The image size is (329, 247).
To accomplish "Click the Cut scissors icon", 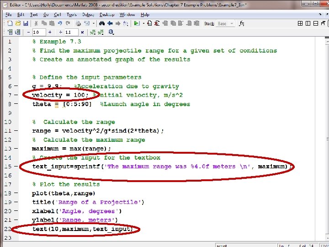I will click(36, 23).
